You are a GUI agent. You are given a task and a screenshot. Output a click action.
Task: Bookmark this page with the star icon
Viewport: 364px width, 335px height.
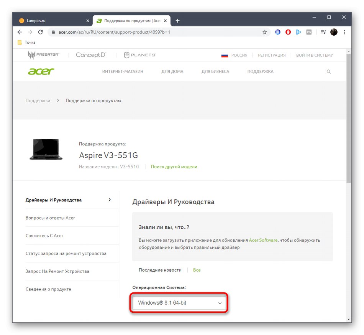click(265, 32)
